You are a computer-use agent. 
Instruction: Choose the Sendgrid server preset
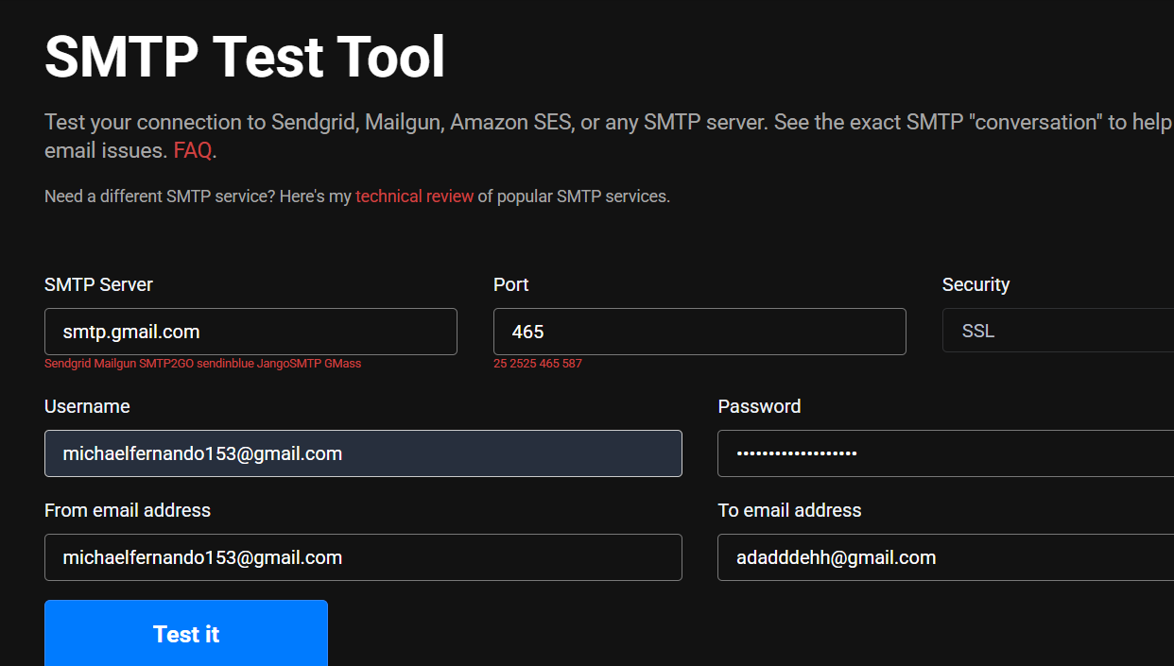coord(67,364)
